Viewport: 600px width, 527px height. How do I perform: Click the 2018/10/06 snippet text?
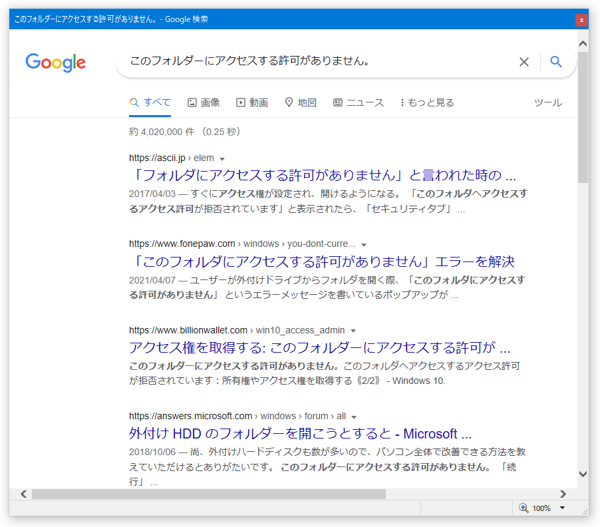point(327,466)
